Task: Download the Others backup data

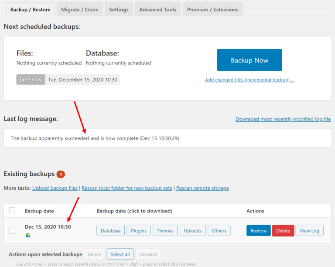Action: pyautogui.click(x=219, y=230)
